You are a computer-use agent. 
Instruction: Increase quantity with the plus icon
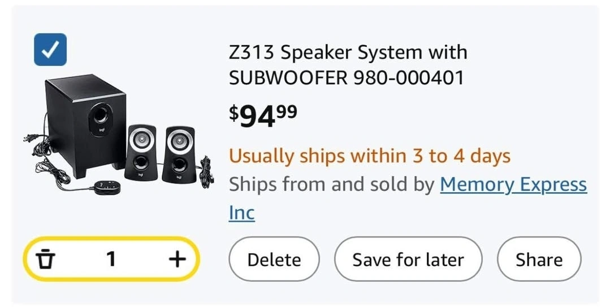coord(177,259)
